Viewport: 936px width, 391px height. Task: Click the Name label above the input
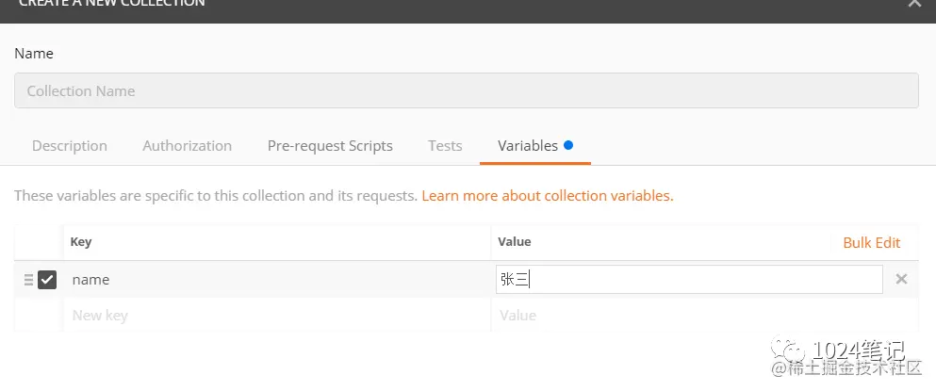pyautogui.click(x=34, y=54)
